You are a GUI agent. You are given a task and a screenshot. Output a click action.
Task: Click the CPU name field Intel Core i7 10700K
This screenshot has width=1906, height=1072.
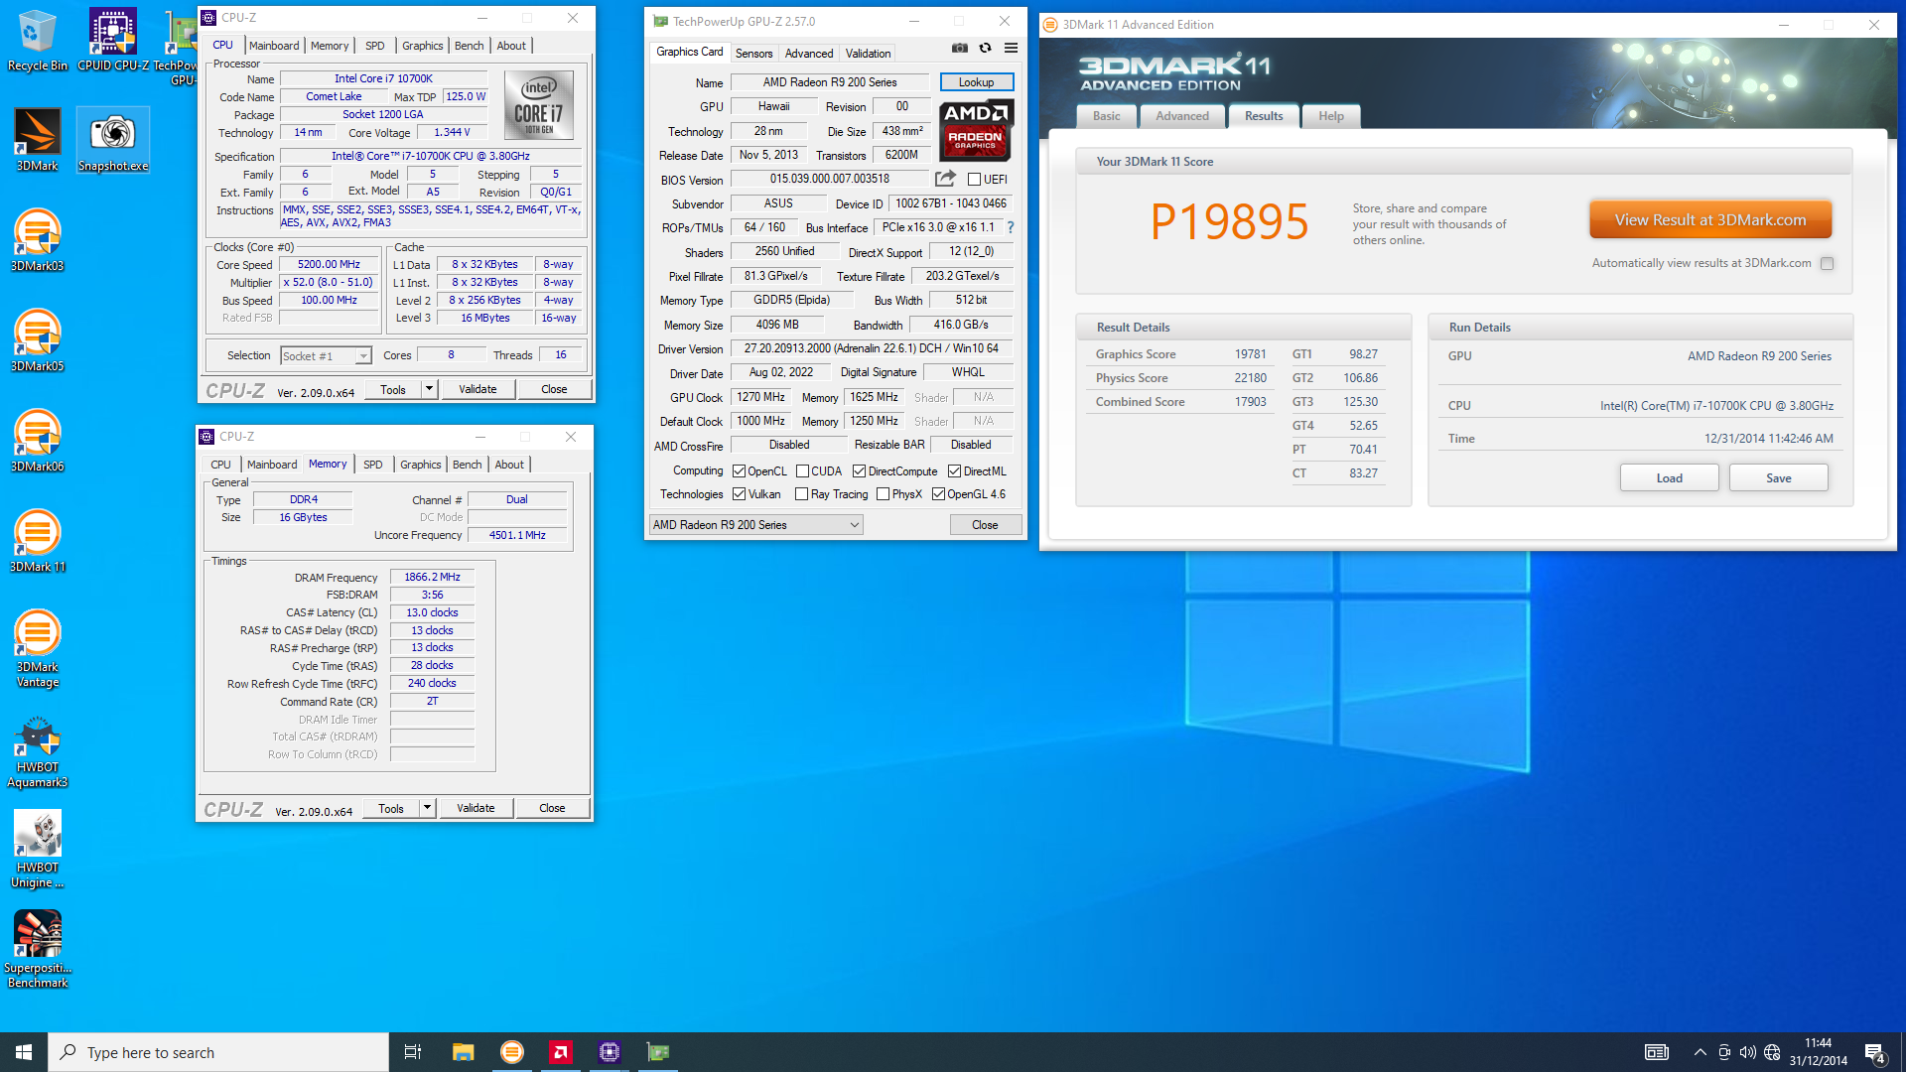pyautogui.click(x=383, y=78)
